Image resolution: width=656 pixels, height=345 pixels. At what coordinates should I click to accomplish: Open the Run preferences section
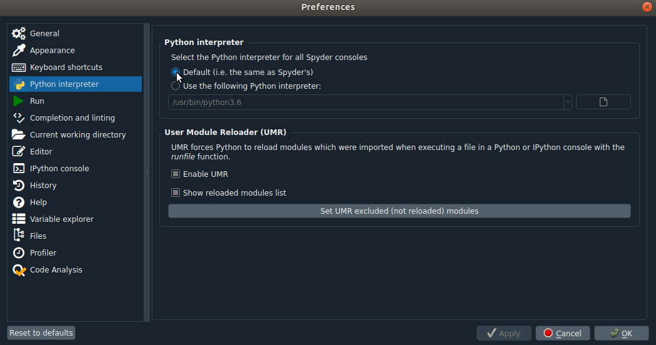(x=76, y=101)
